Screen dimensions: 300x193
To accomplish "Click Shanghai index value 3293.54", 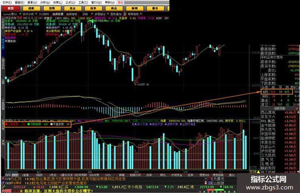I will [x=19, y=187].
